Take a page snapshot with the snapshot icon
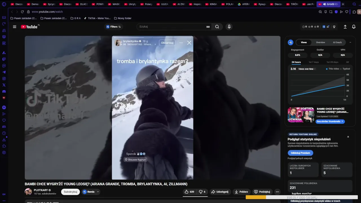Image resolution: width=361 pixels, height=203 pixels. (331, 12)
